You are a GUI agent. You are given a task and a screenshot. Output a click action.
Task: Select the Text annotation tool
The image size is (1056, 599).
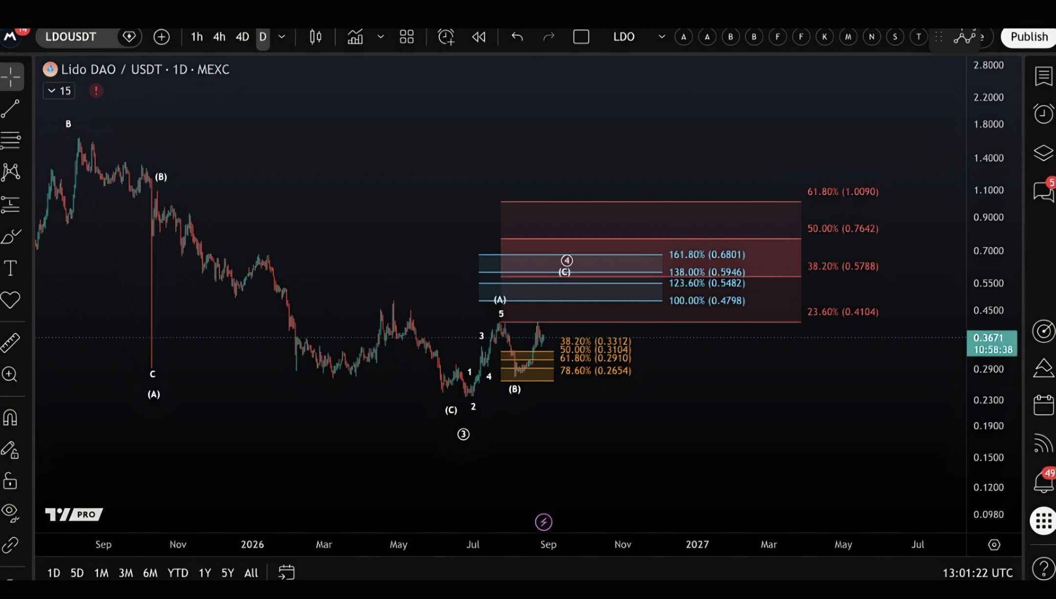pos(11,268)
